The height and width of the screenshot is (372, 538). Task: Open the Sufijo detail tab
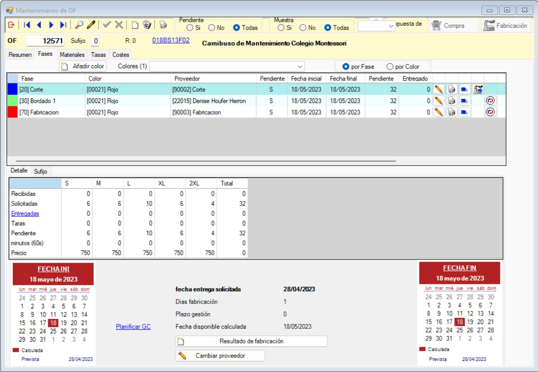click(x=41, y=171)
